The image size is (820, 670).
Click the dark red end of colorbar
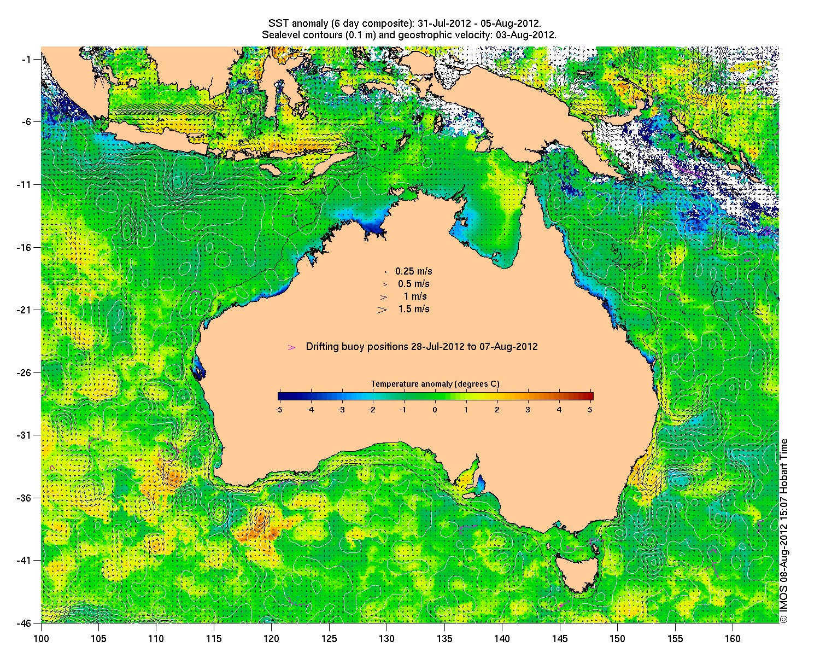(x=590, y=397)
